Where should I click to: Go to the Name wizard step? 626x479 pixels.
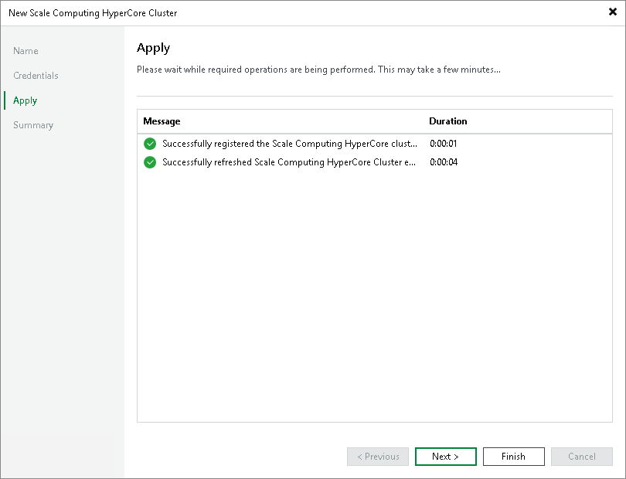coord(26,51)
